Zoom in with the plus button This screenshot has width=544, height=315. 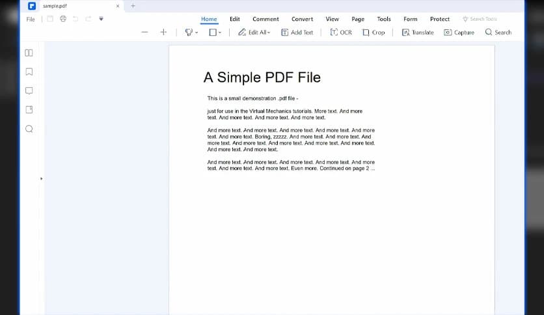(x=163, y=33)
